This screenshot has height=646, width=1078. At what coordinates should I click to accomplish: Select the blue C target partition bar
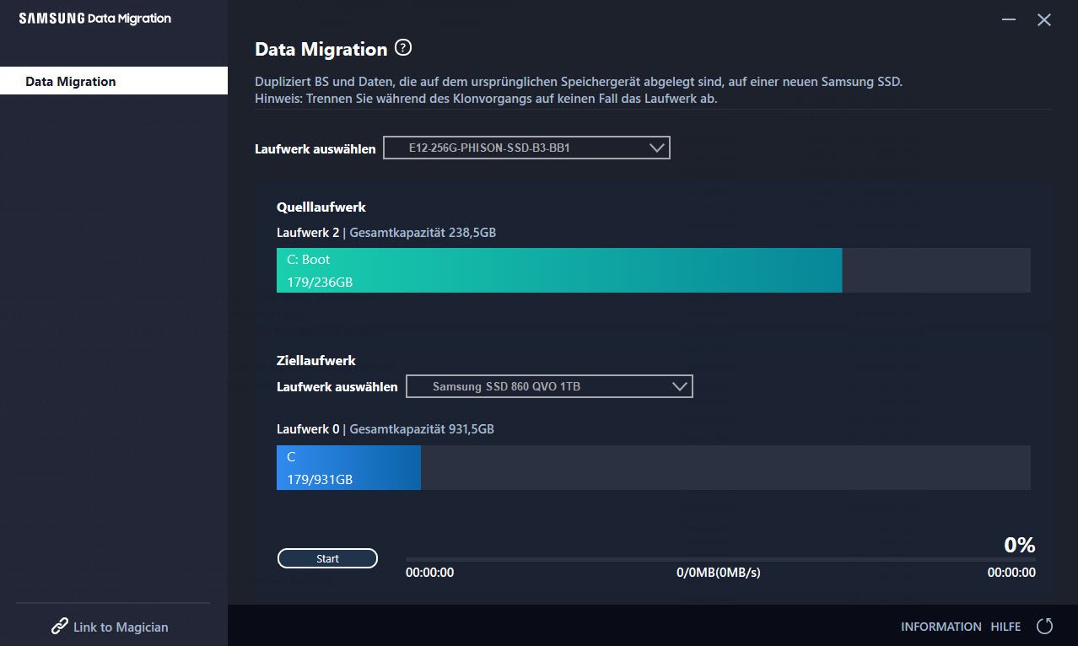tap(348, 467)
